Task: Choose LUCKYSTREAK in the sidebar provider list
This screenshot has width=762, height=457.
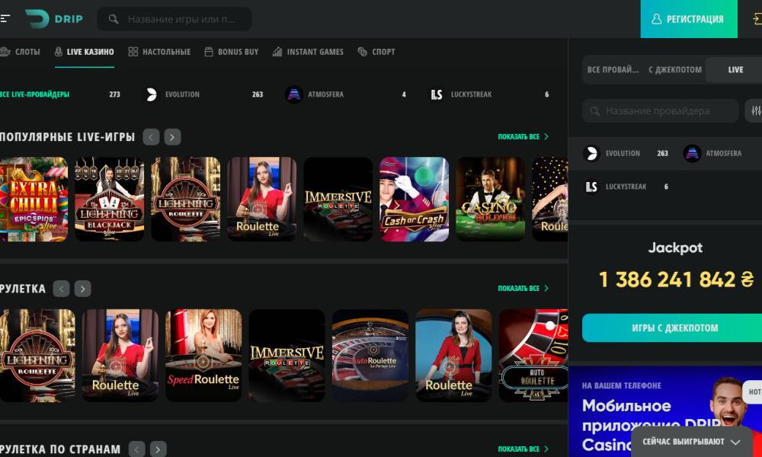Action: coord(627,187)
